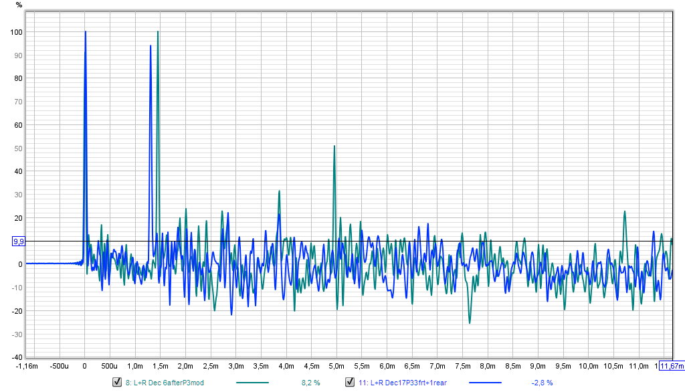Click the teal line sample in legend
This screenshot has height=392, width=685.
tap(252, 383)
